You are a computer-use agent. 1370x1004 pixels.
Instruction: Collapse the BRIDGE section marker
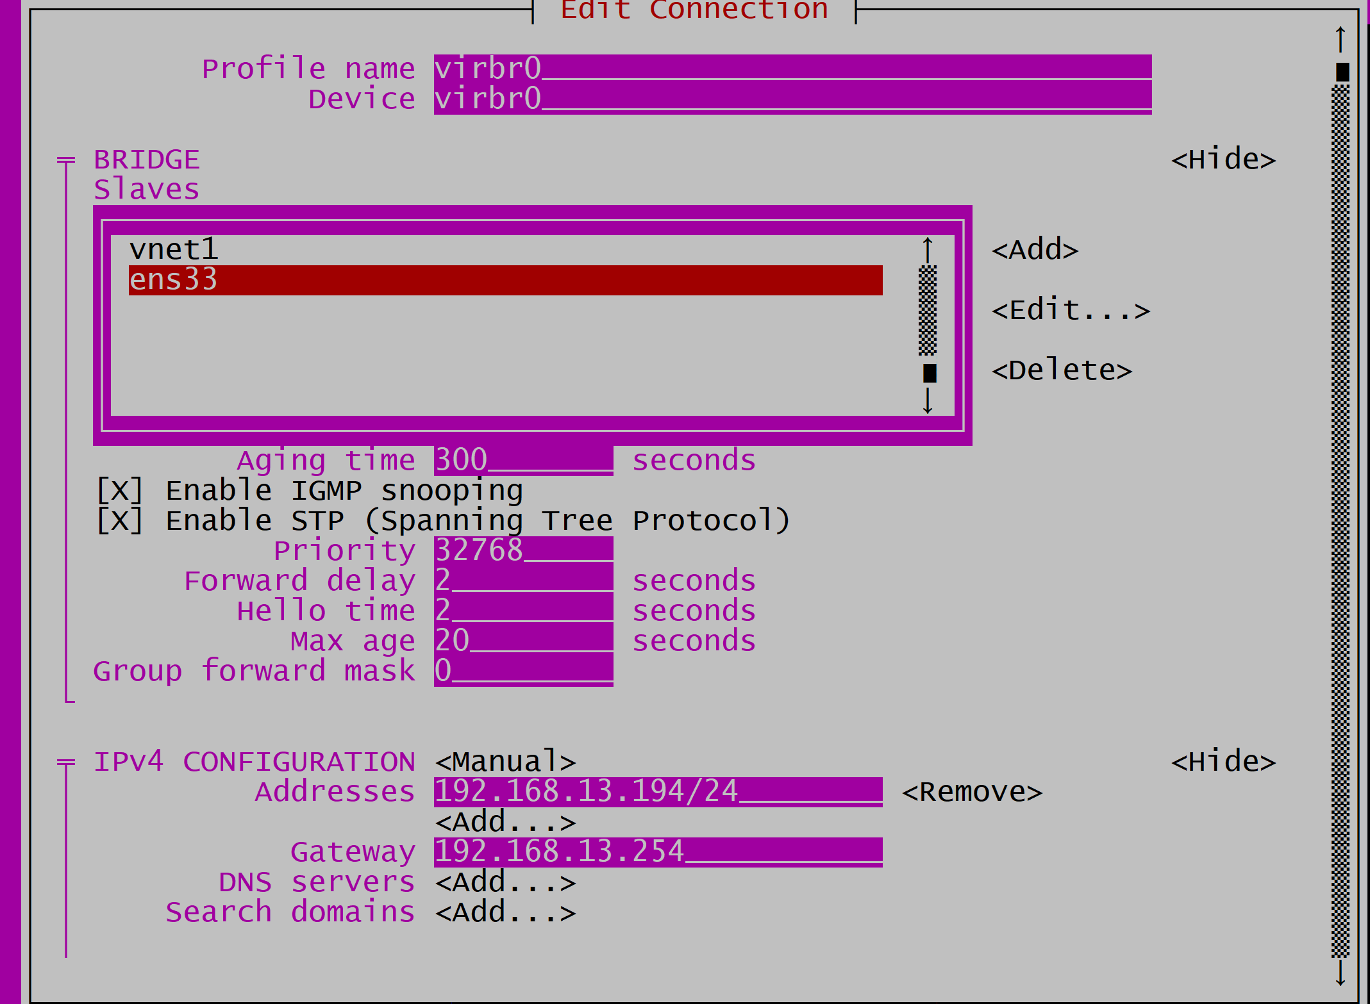pyautogui.click(x=65, y=160)
